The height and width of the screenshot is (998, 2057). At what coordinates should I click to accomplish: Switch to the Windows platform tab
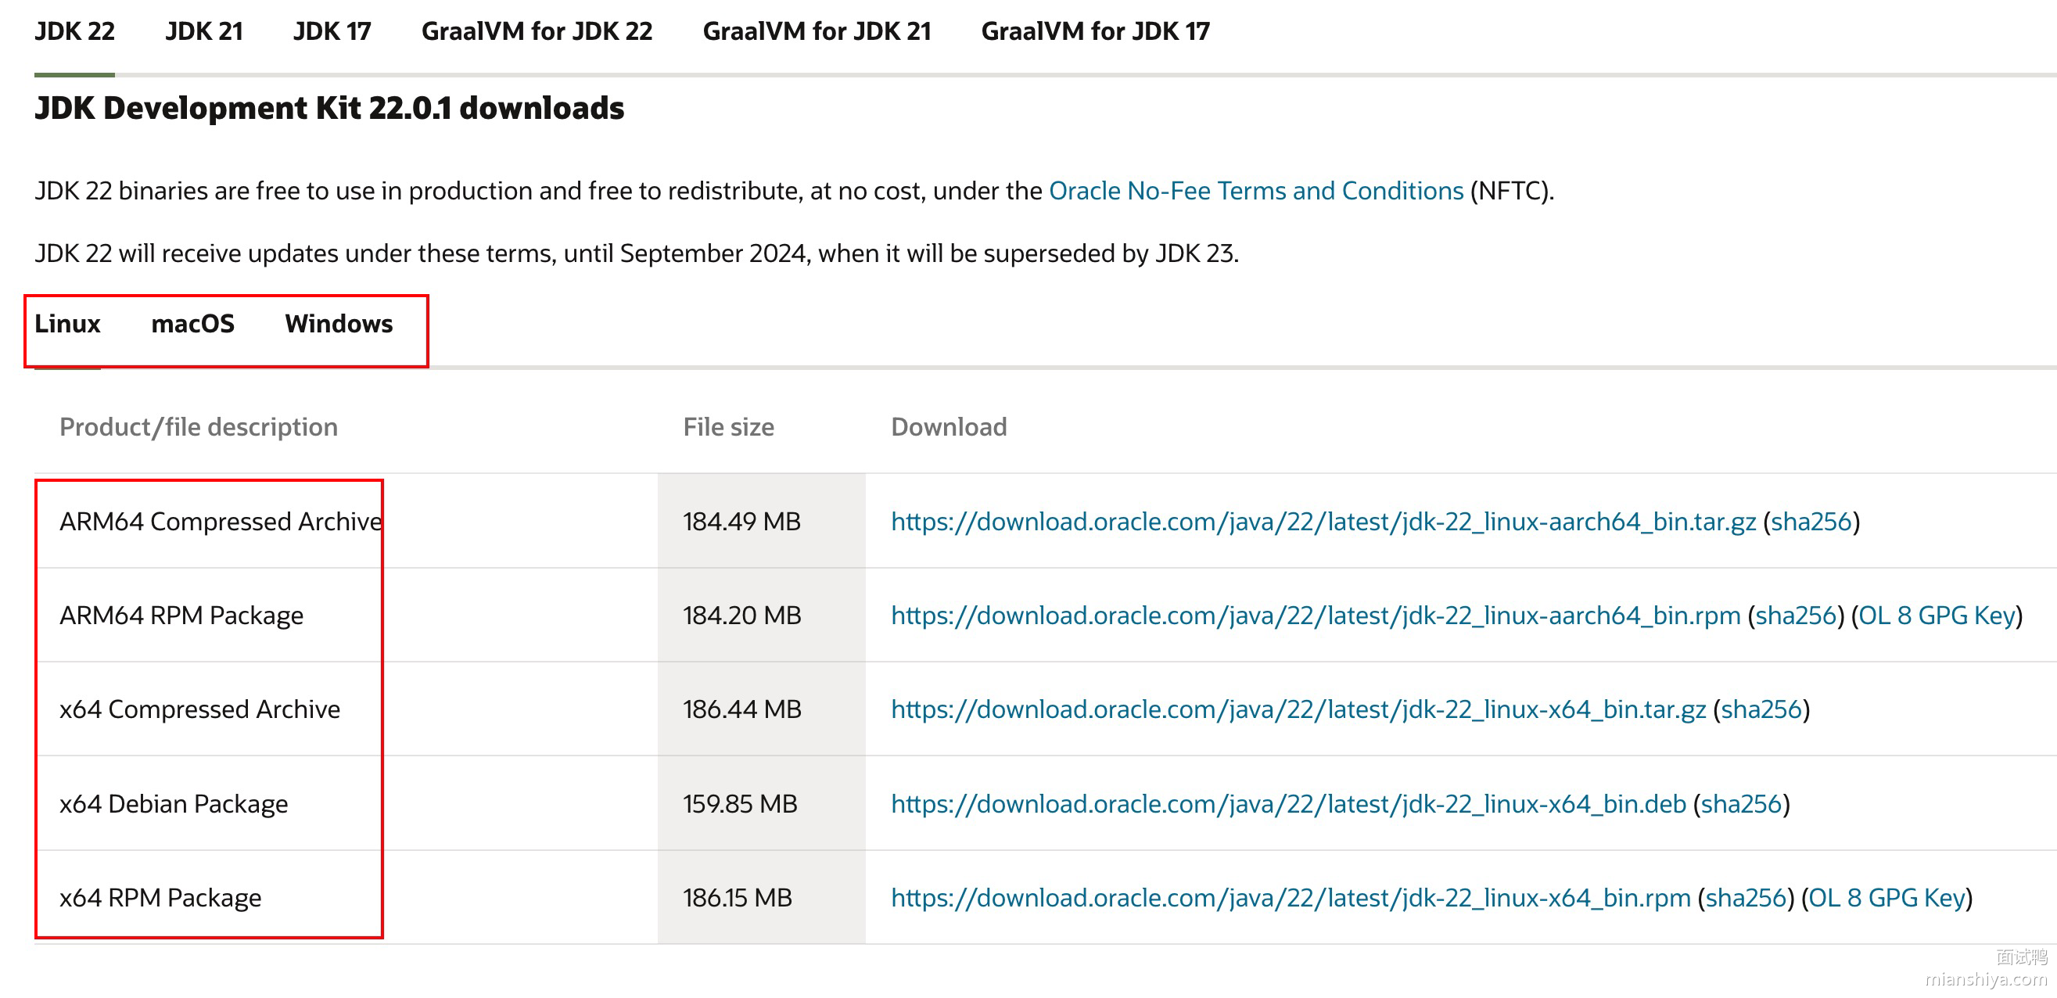click(x=339, y=323)
